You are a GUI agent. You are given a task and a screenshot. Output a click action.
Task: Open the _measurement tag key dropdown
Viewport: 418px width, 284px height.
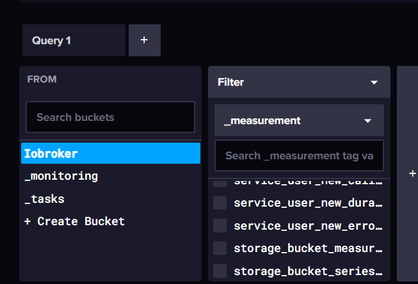298,120
